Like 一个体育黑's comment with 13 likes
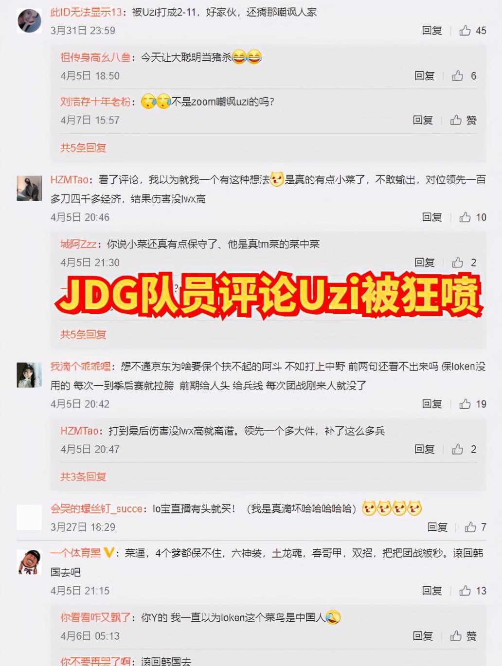The width and height of the screenshot is (502, 666). 472,591
